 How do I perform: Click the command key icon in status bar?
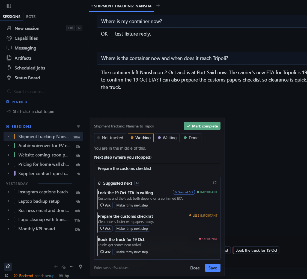6,276
